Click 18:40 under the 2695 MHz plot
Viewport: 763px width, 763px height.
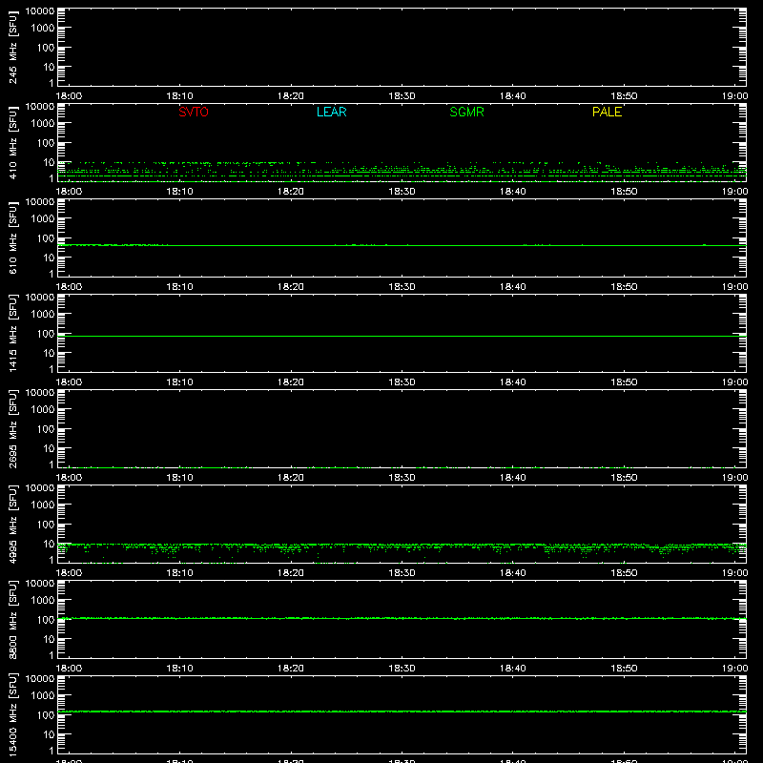512,478
